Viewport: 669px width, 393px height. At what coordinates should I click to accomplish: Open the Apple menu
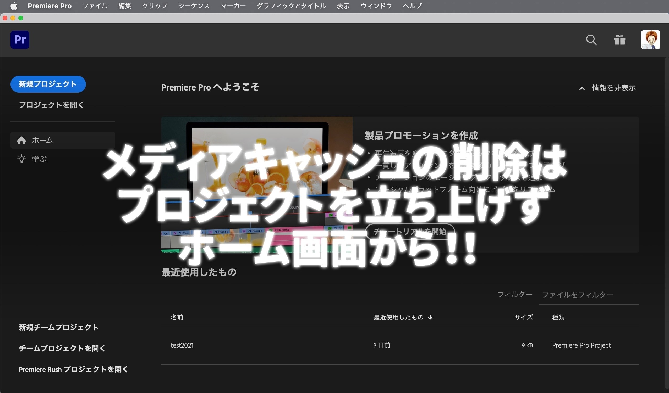pos(14,6)
